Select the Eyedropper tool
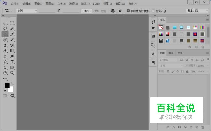This screenshot has height=131, width=211. (12, 34)
